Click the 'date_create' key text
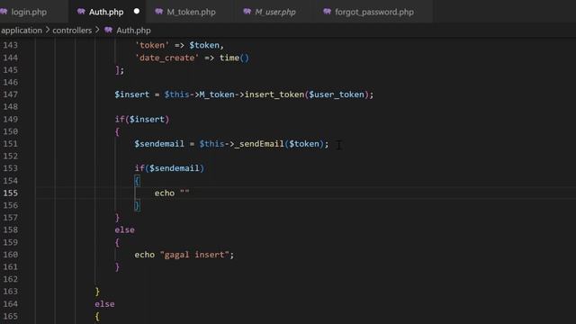576x324 pixels. [x=166, y=58]
